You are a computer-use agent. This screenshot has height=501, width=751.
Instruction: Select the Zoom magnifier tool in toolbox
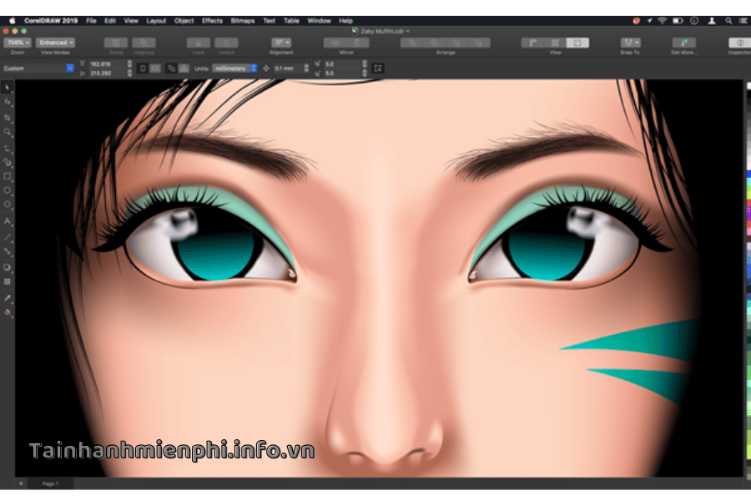8,132
